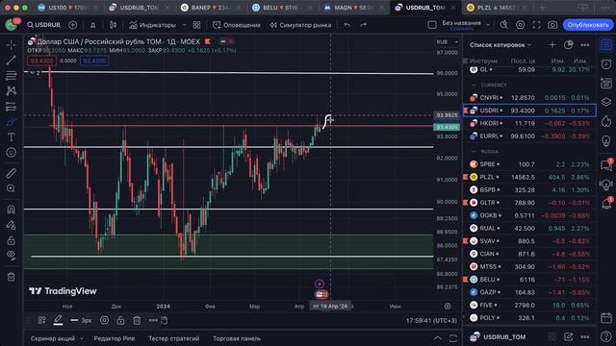Open forecasting and measurement tools
This screenshot has height=346, width=616.
11,107
